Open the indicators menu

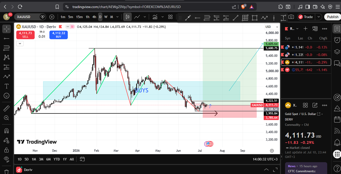155,17
